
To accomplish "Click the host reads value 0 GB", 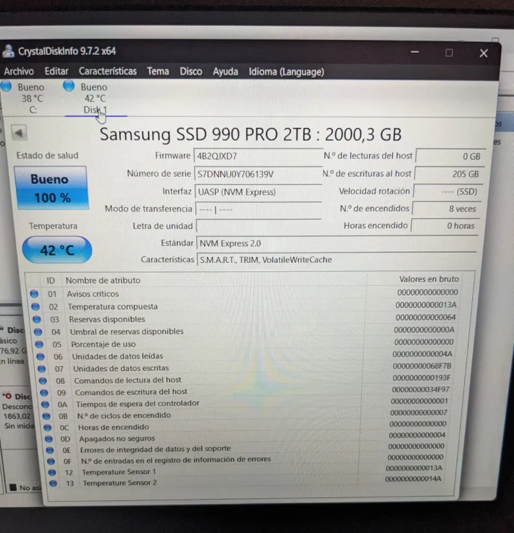I will click(x=450, y=156).
